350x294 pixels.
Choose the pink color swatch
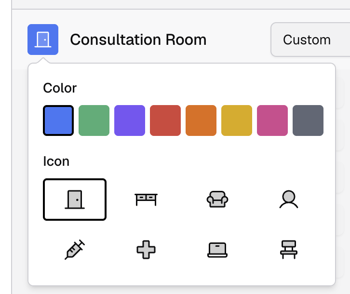[272, 120]
